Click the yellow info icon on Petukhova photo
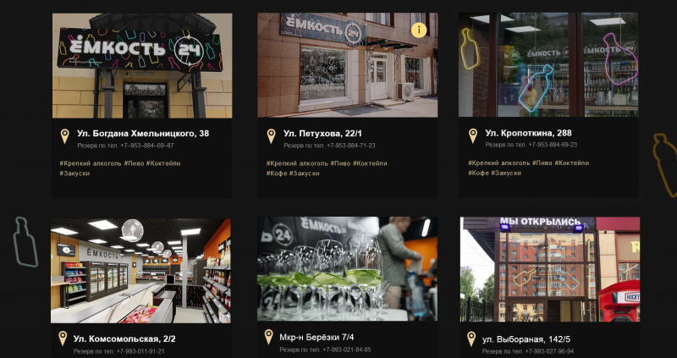This screenshot has height=358, width=677. (x=418, y=30)
